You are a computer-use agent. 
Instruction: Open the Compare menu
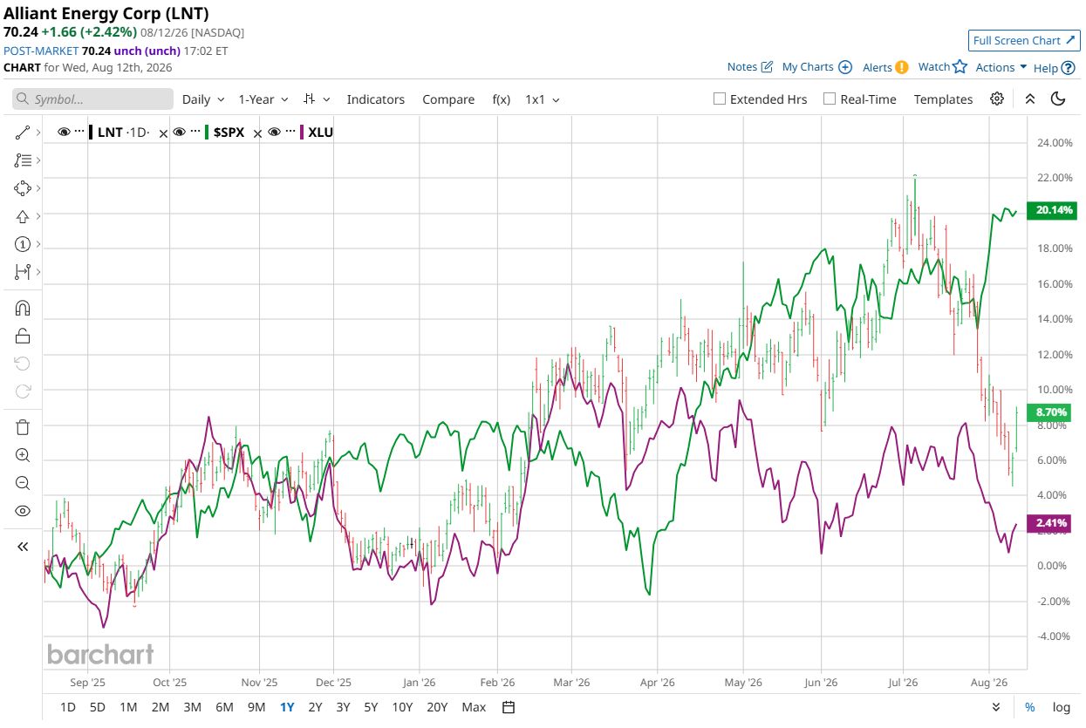click(x=448, y=99)
